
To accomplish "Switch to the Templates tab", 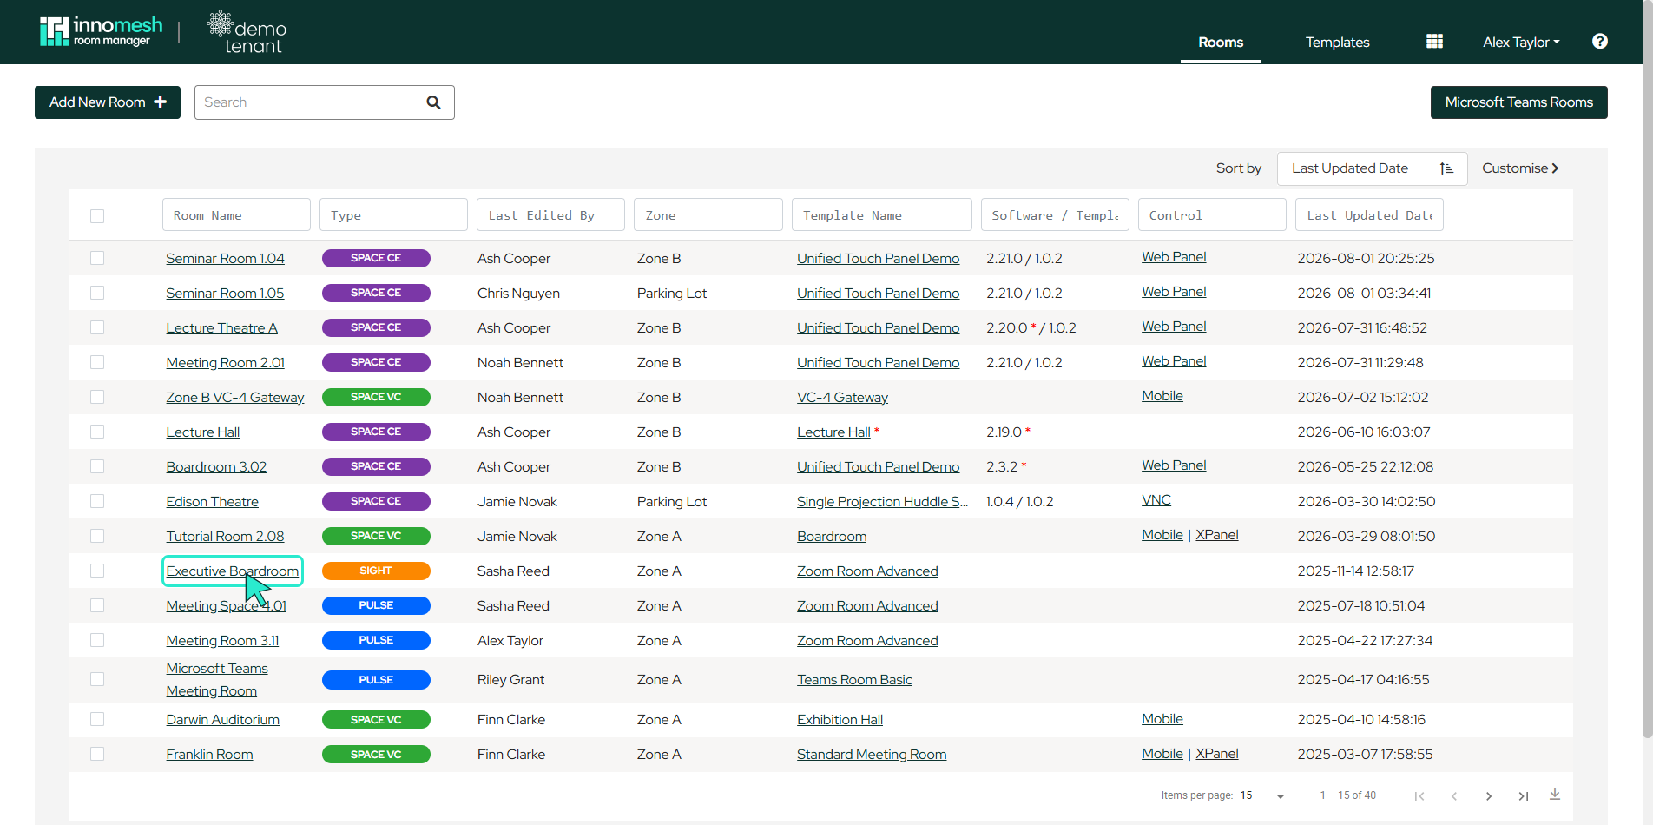I will click(1337, 42).
